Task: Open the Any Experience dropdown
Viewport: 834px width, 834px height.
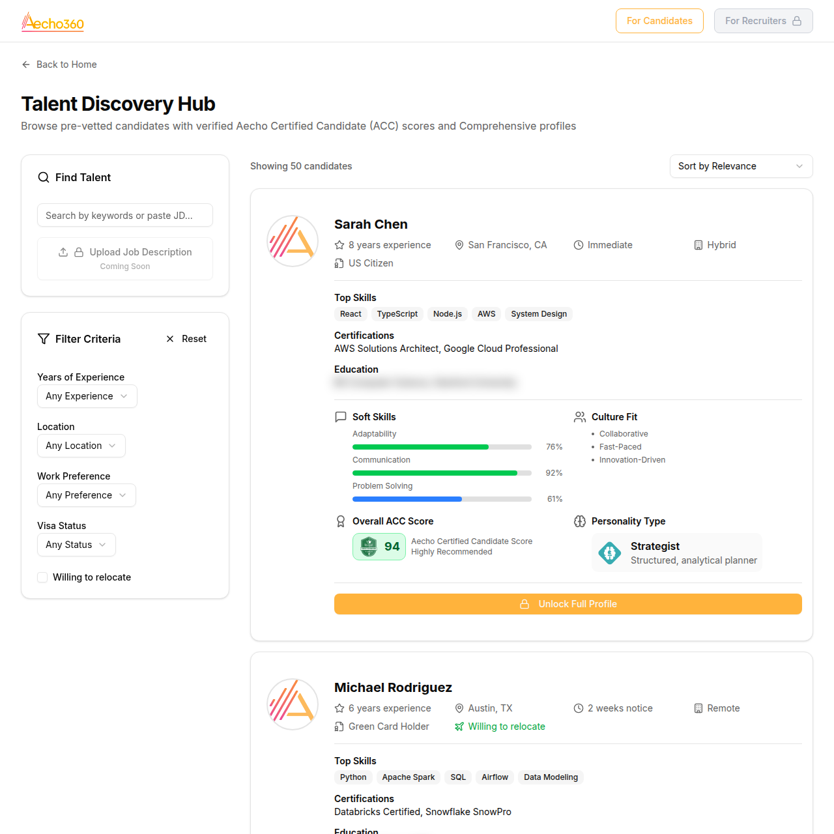Action: (87, 396)
